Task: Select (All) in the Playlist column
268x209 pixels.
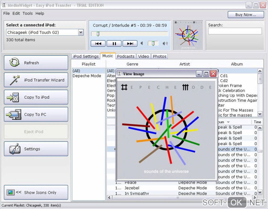Action: pyautogui.click(x=89, y=71)
